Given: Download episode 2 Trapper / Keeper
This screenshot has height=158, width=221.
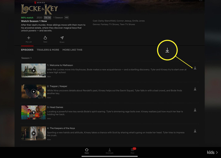Looking at the screenshot, I should click(195, 89).
